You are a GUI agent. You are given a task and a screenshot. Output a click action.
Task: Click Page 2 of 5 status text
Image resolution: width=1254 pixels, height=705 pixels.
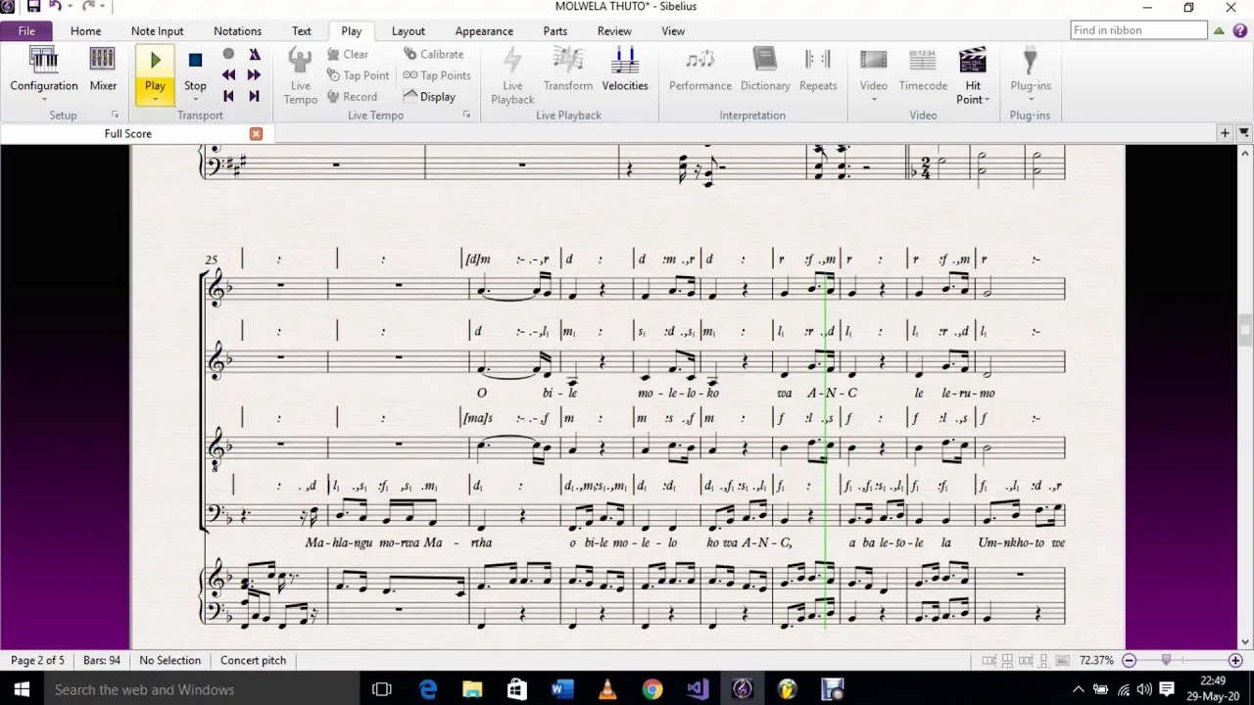coord(37,661)
